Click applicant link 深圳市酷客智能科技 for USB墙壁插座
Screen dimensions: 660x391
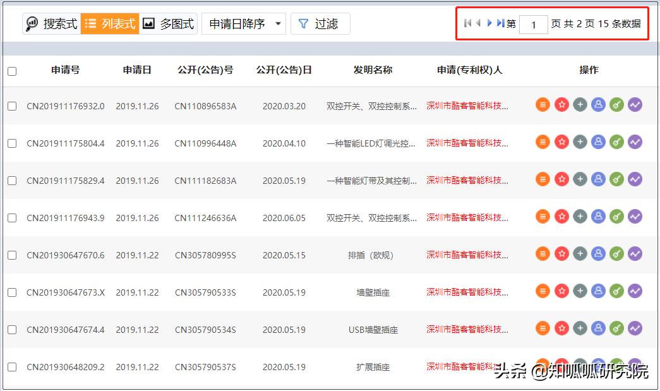[468, 328]
